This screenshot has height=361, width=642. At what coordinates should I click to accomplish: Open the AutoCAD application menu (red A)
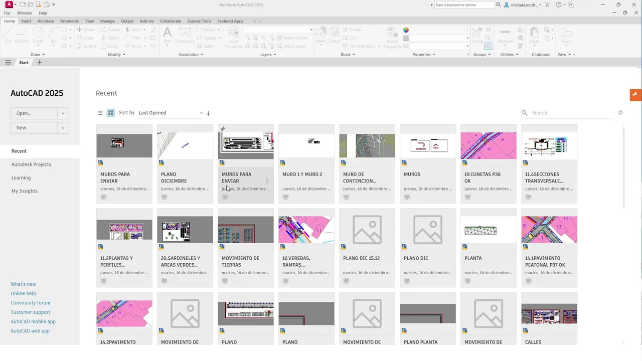tap(9, 5)
